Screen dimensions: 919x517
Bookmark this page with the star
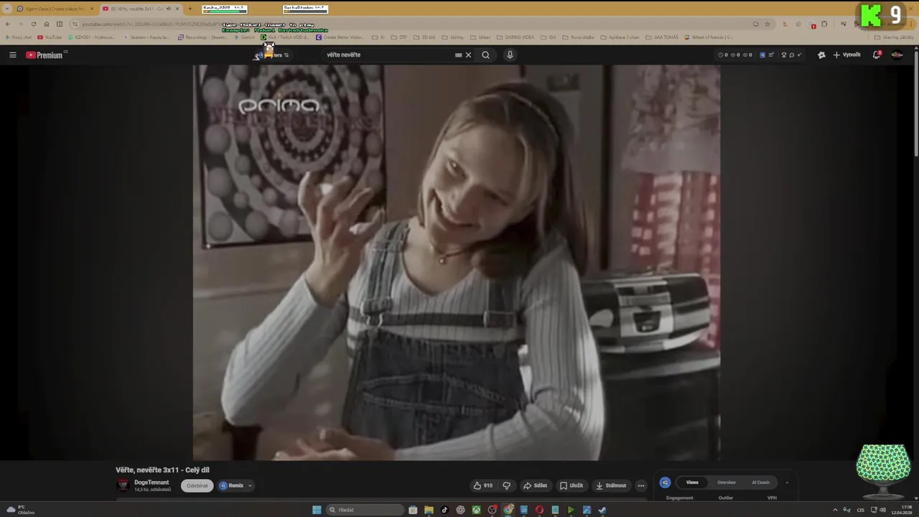click(x=768, y=24)
